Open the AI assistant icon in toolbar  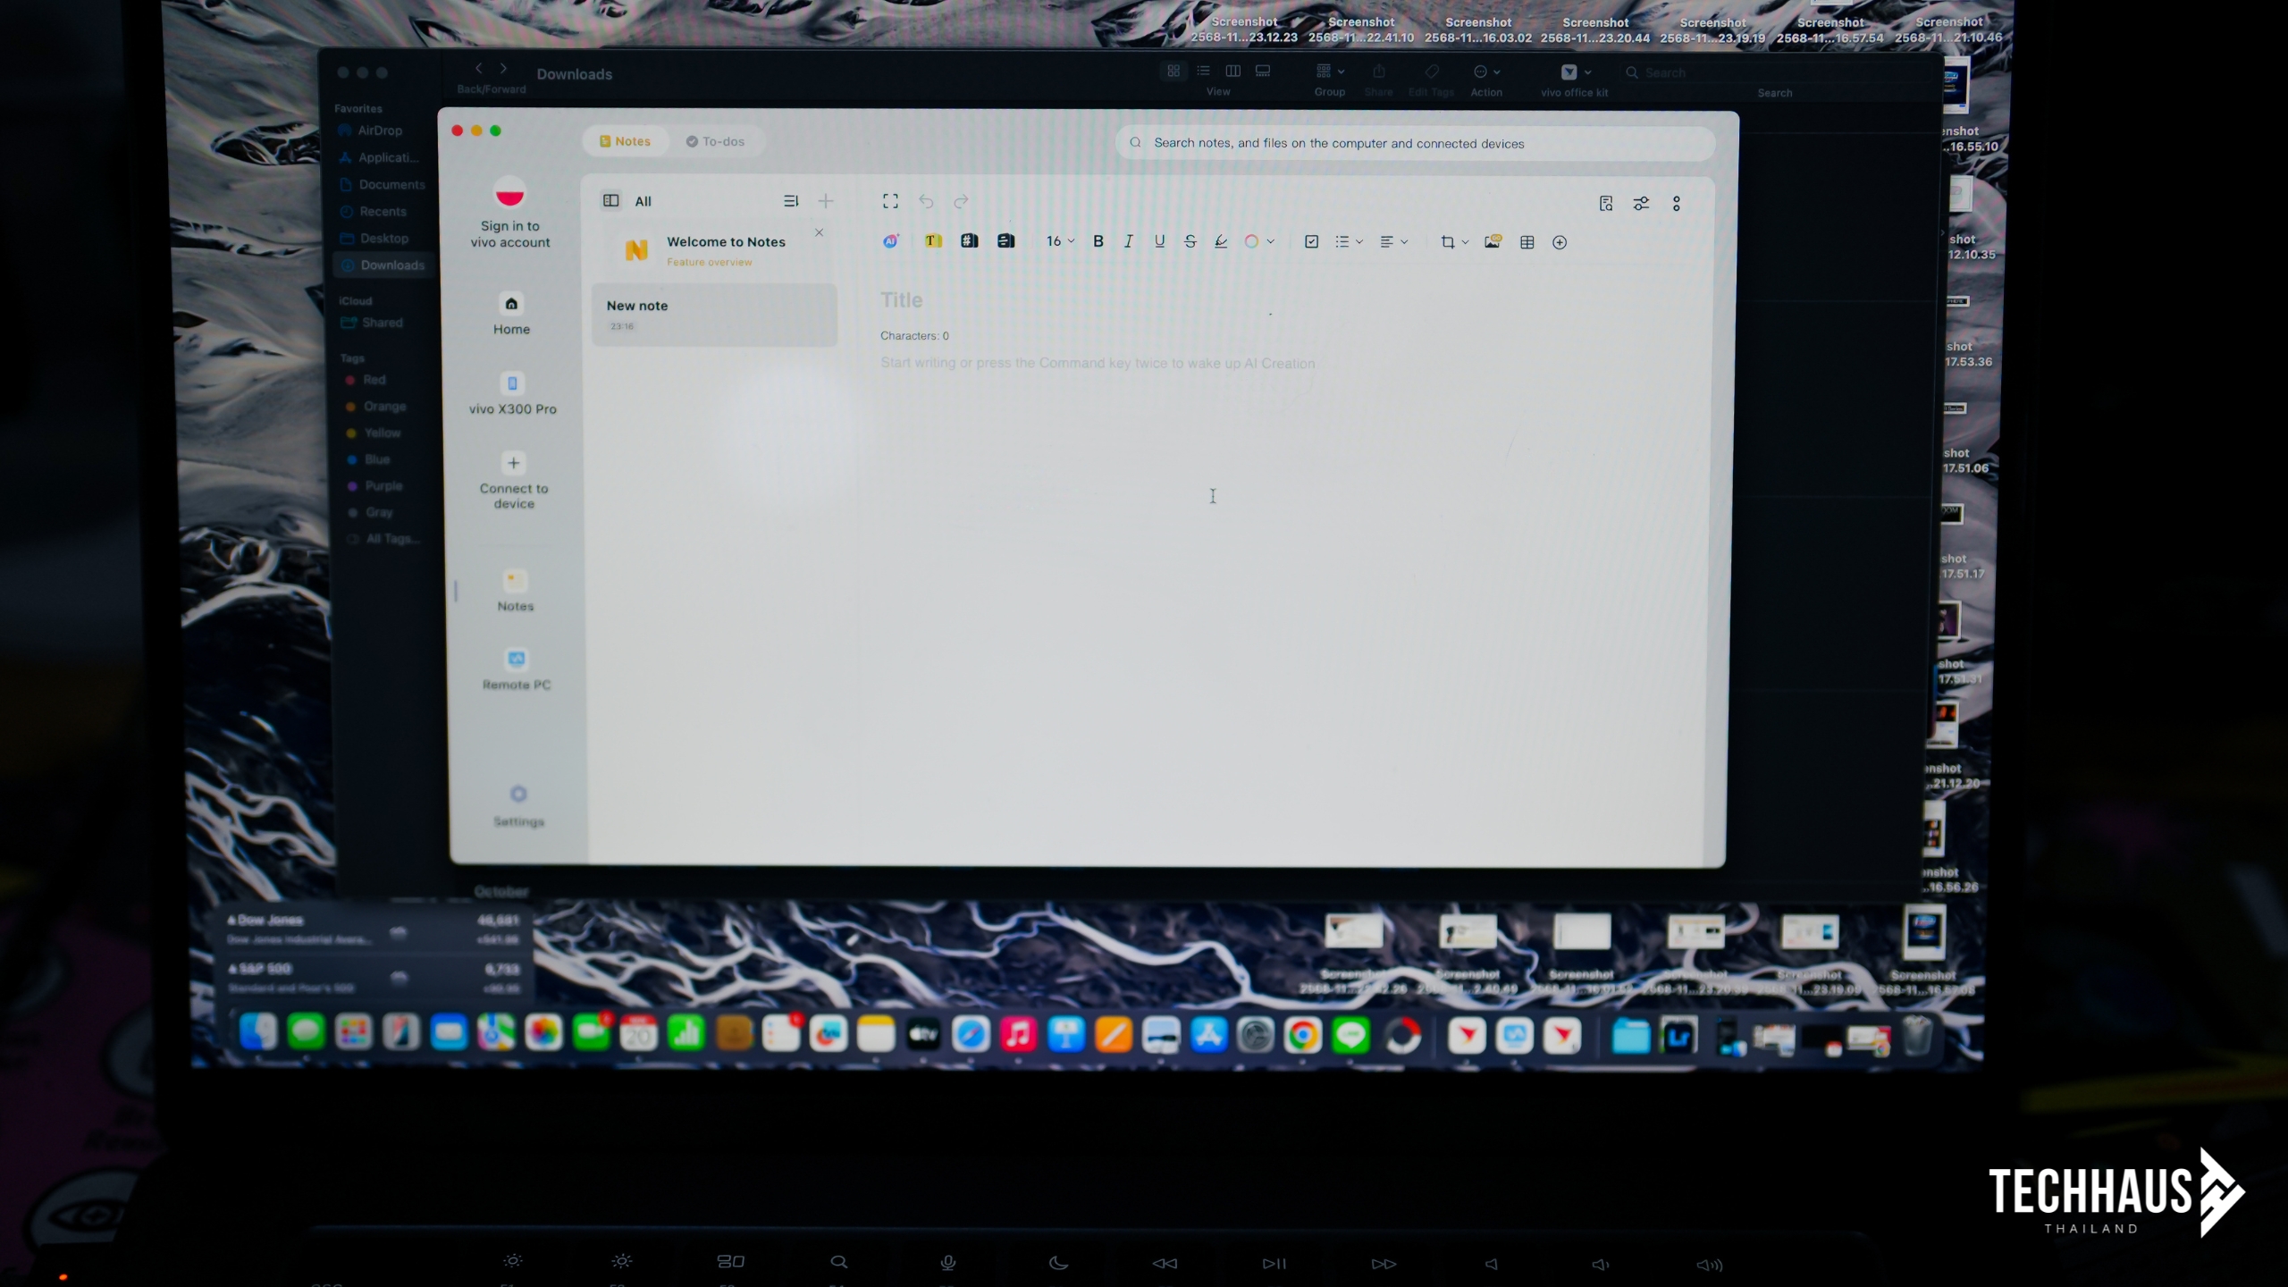[x=890, y=241]
